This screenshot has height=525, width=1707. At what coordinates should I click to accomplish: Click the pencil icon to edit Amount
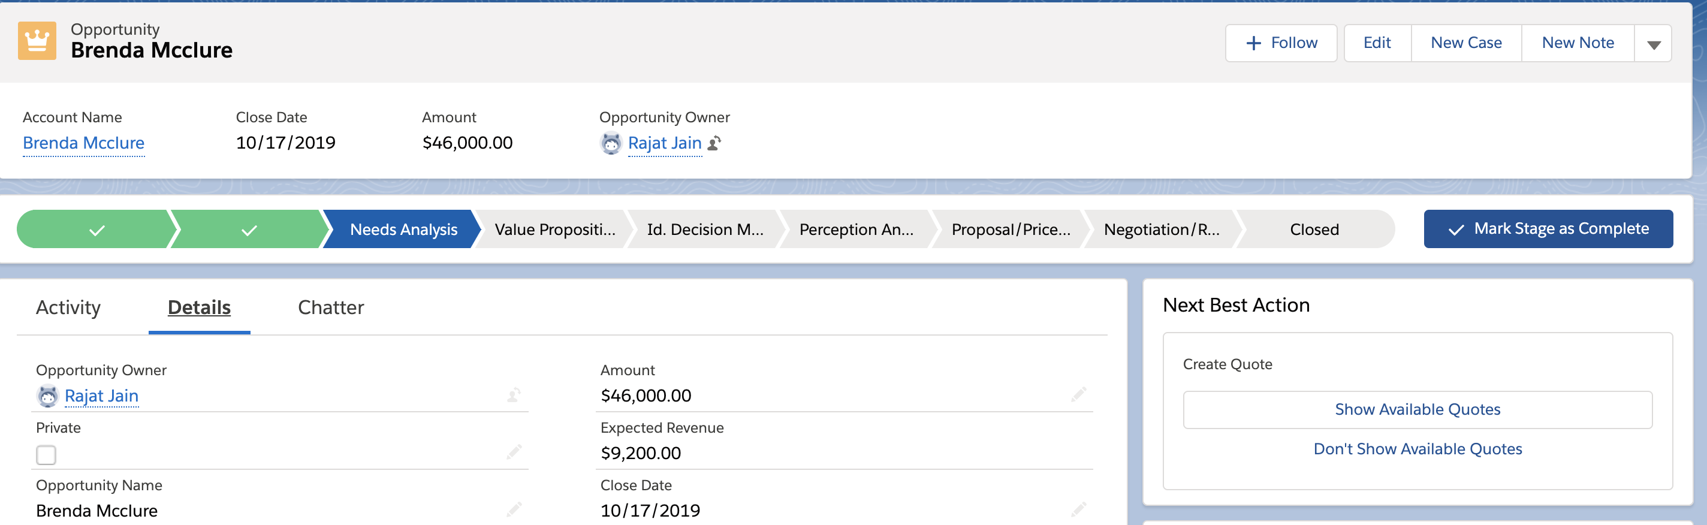[1078, 395]
